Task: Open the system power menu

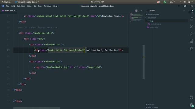Action: [x=190, y=2]
